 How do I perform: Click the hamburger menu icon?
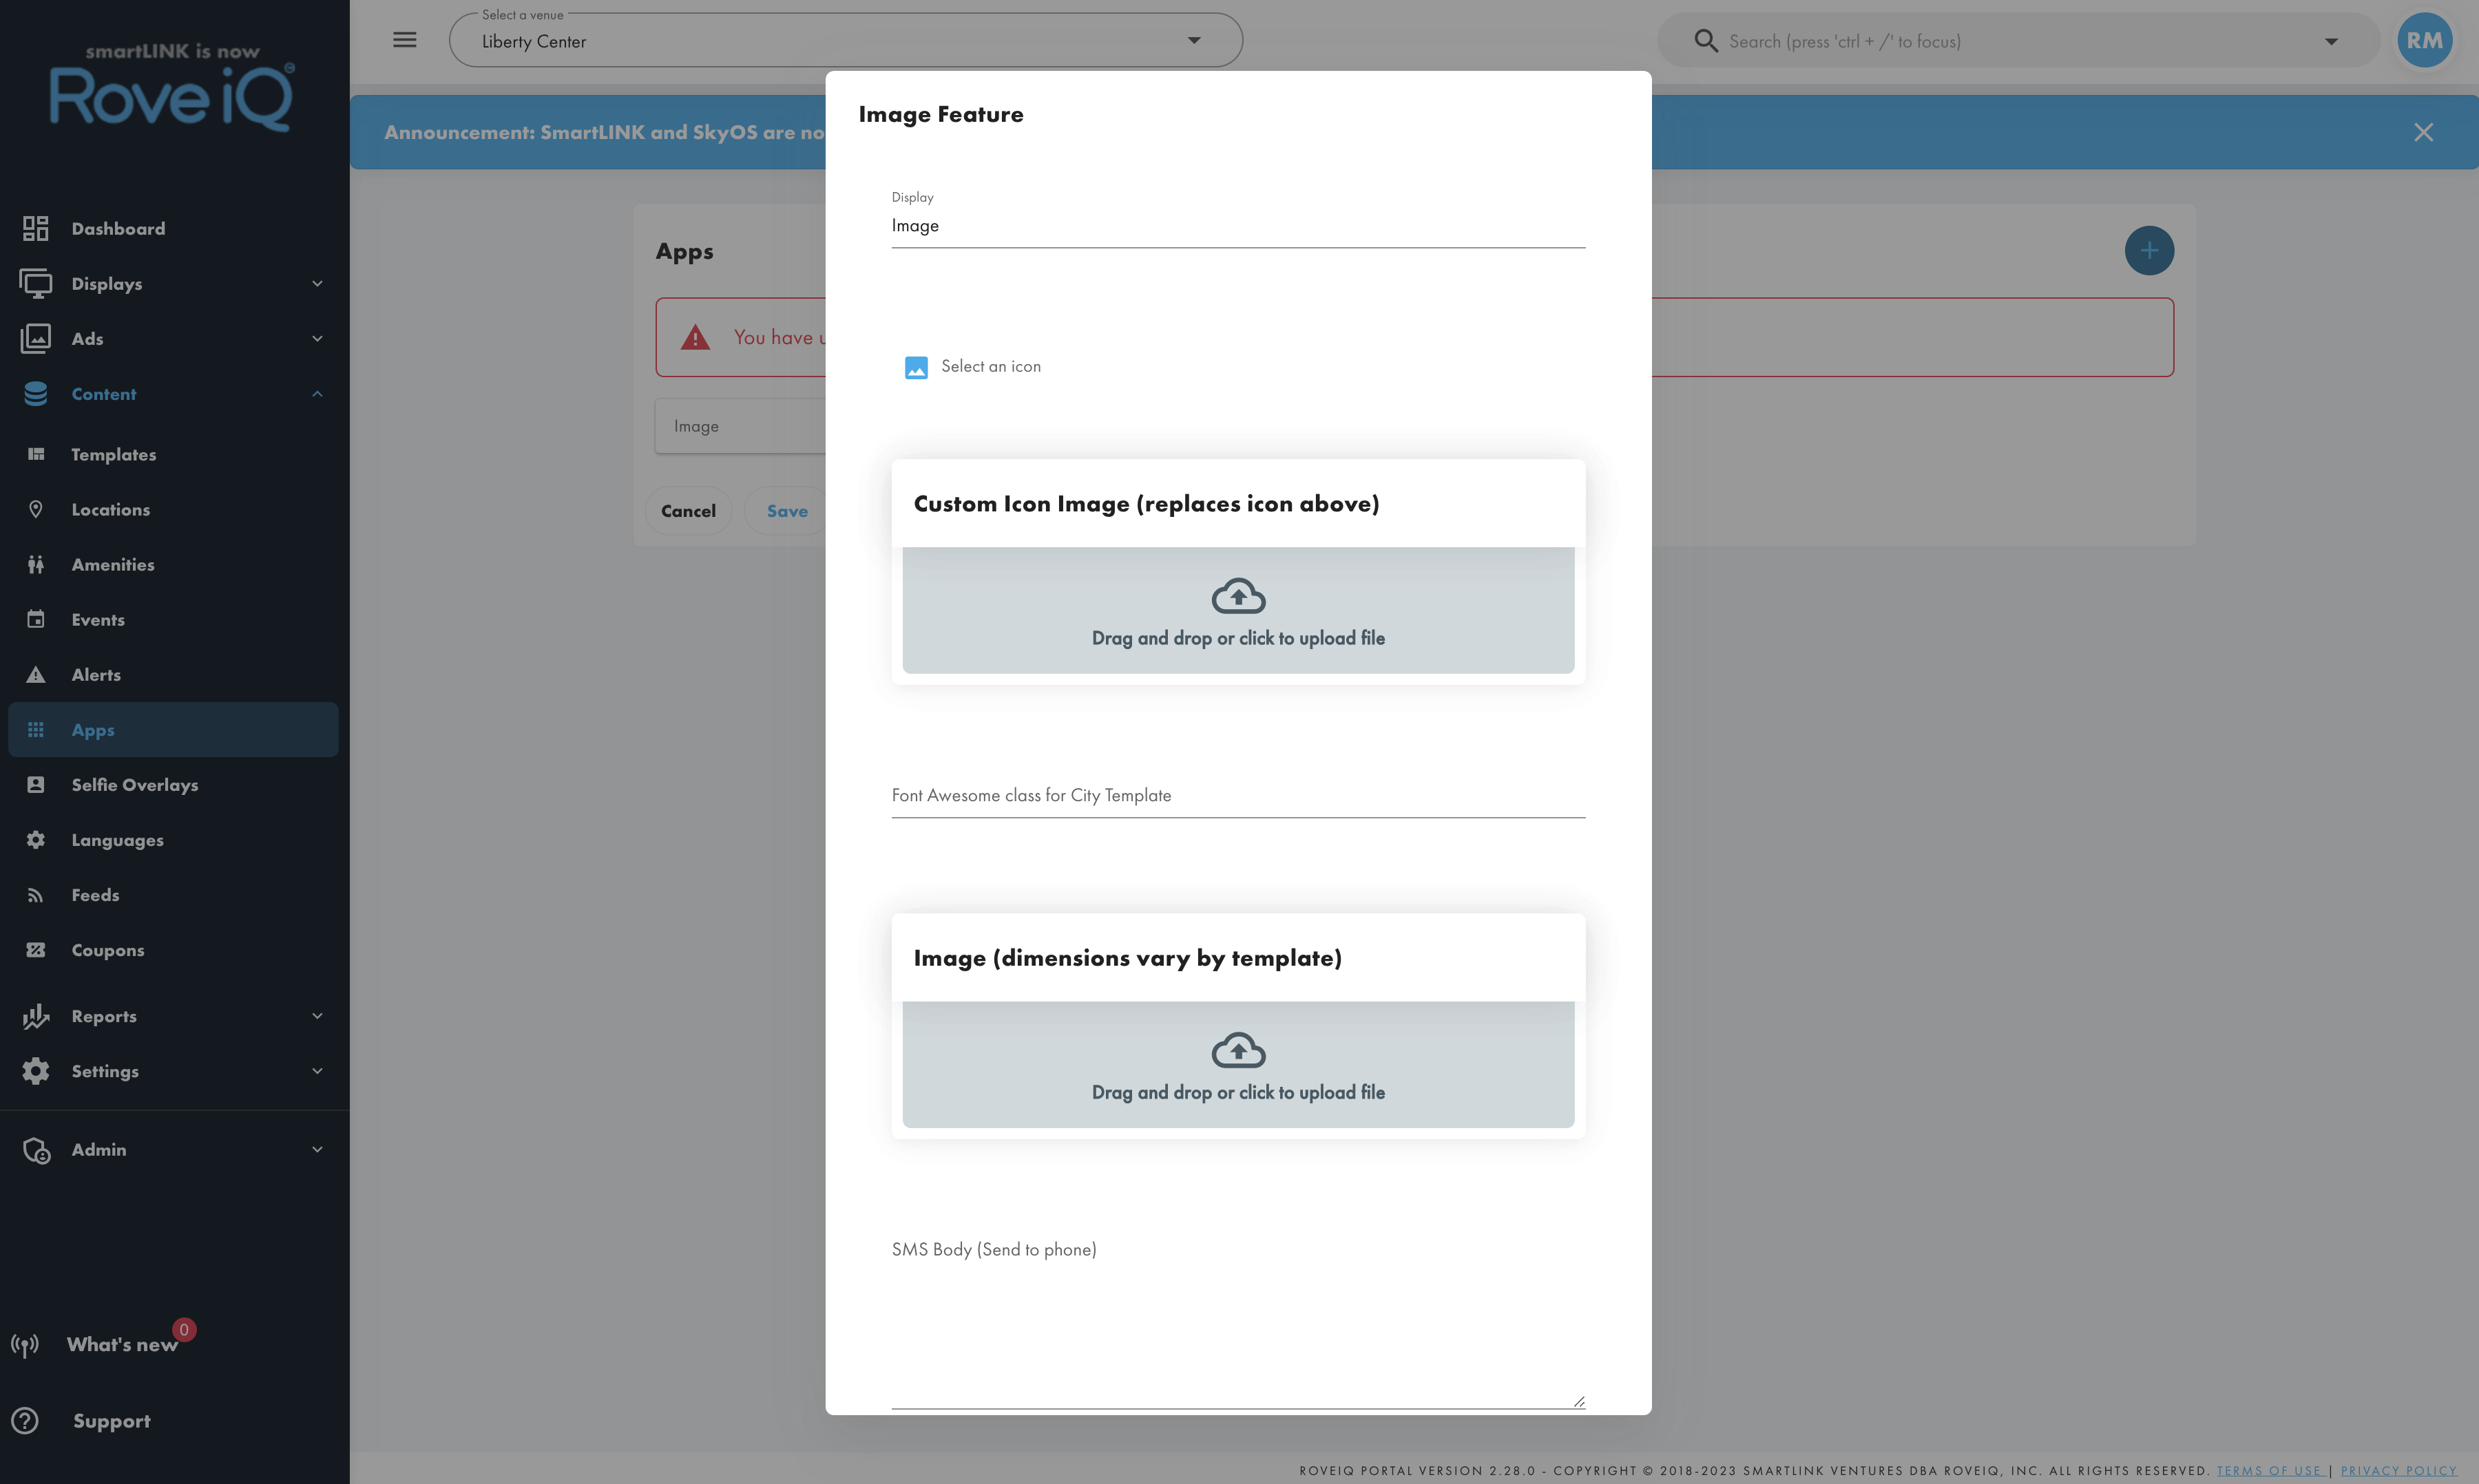[x=404, y=40]
